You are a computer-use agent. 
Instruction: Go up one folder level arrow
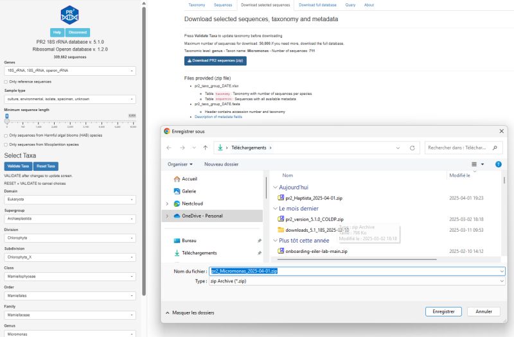click(205, 148)
